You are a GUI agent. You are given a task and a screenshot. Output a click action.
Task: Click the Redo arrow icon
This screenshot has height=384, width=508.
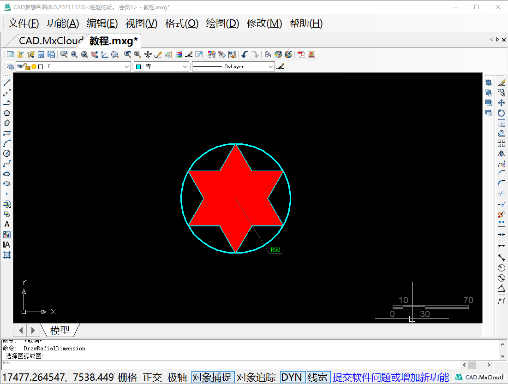click(x=255, y=54)
